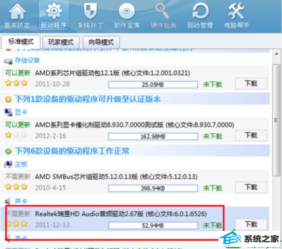Click the star rating on the Realtek row
The width and height of the screenshot is (282, 249).
(x=17, y=224)
